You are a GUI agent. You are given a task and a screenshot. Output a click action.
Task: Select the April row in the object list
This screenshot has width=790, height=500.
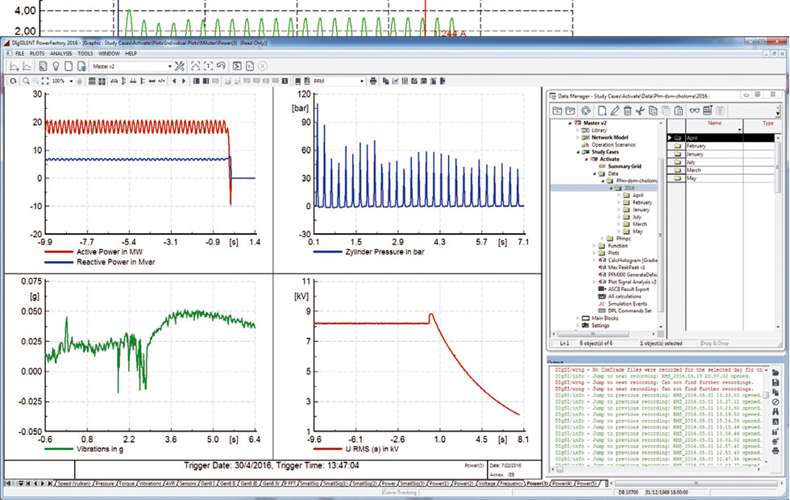tap(721, 138)
